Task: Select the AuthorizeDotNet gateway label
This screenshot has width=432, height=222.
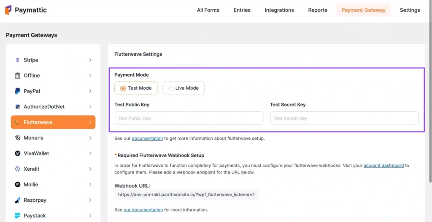Action: 44,107
